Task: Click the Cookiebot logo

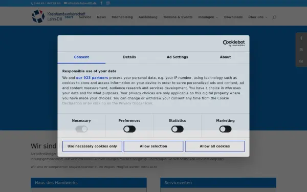Action: 234,43
